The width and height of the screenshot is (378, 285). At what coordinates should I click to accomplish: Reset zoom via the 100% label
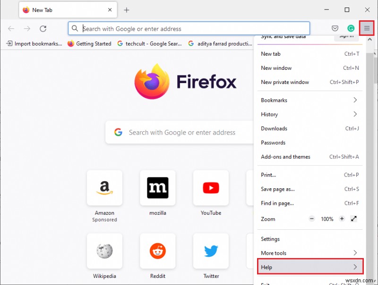click(x=327, y=219)
